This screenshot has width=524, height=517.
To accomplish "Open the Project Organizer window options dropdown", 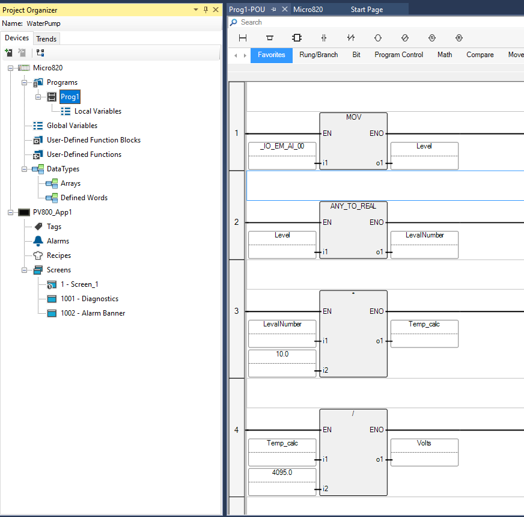I will (196, 10).
